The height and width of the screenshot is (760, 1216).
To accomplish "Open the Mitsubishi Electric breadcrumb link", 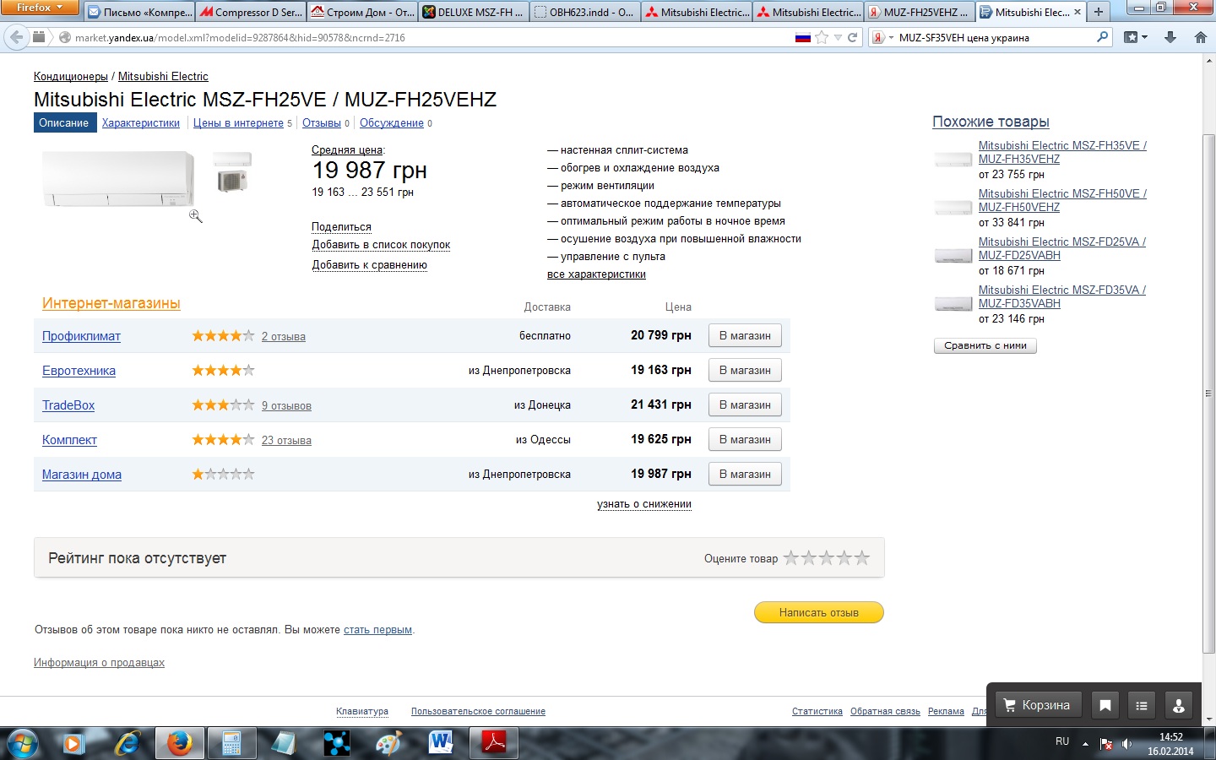I will 163,76.
